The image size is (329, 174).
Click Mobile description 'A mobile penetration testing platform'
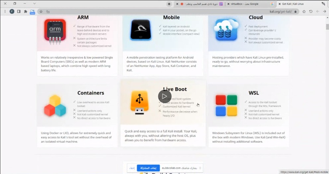(x=162, y=64)
